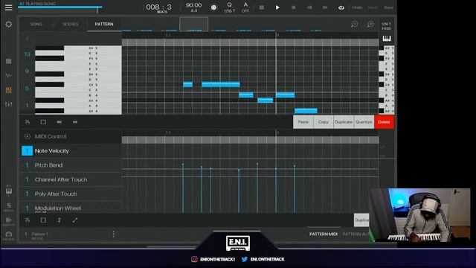Screen dimensions: 476x268
Task: Select the Pitch Bend lane
Action: point(71,165)
